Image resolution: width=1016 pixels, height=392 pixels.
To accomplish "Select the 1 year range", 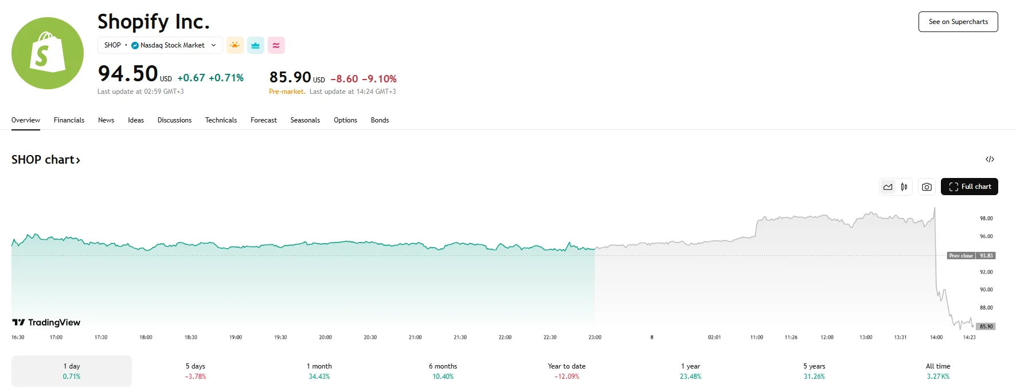I will click(690, 371).
